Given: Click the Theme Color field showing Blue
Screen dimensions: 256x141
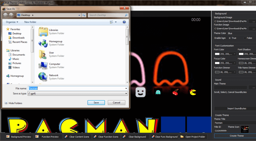Looking at the screenshot, I should pos(242,33).
